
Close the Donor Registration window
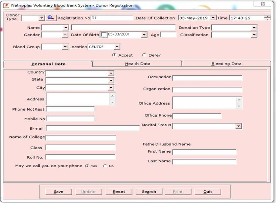point(262,4)
